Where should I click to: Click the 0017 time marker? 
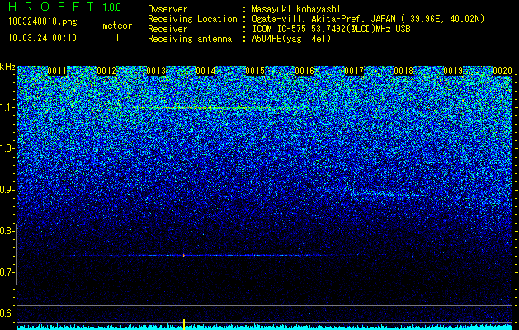(x=354, y=71)
